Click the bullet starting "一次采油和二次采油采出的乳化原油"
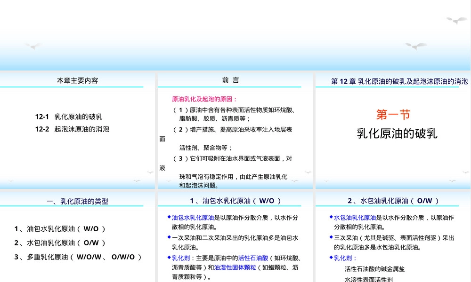 point(235,243)
